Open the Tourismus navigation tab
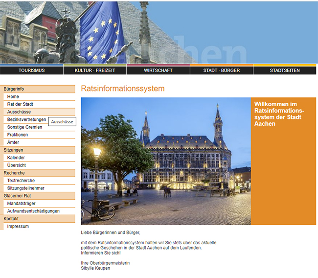Image resolution: width=318 pixels, height=278 pixels. coord(31,70)
